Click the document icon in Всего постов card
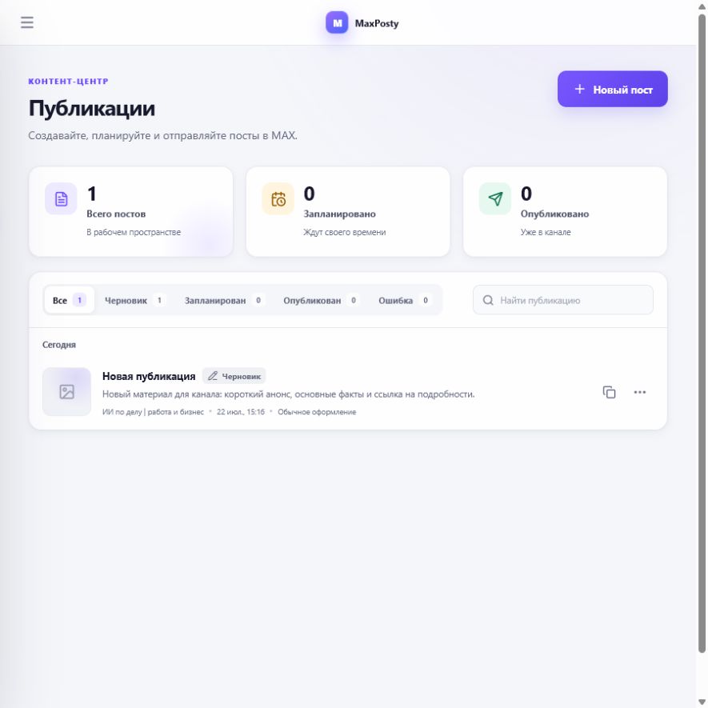 pos(61,198)
